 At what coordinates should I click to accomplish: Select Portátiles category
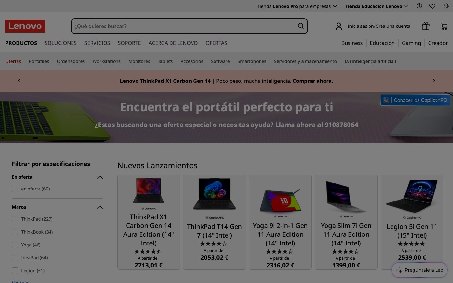39,61
